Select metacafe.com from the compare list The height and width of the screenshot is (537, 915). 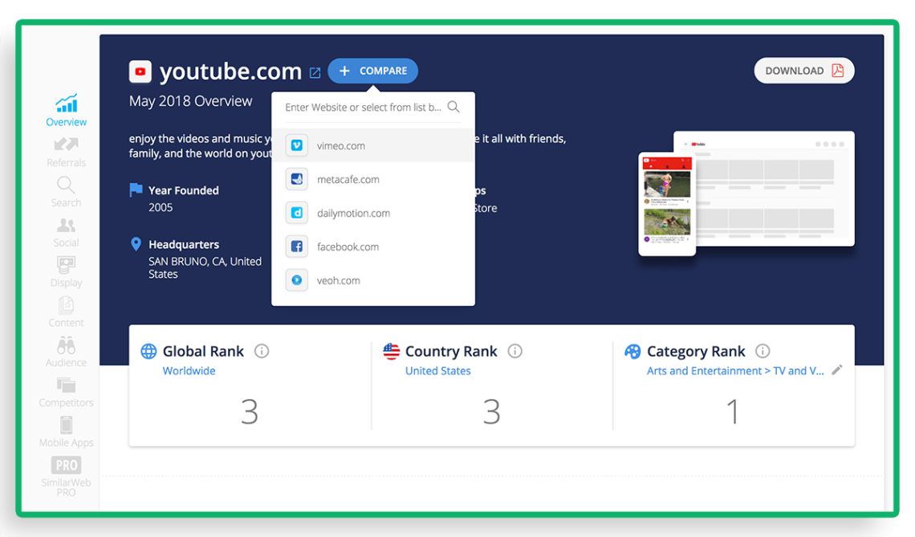click(373, 179)
